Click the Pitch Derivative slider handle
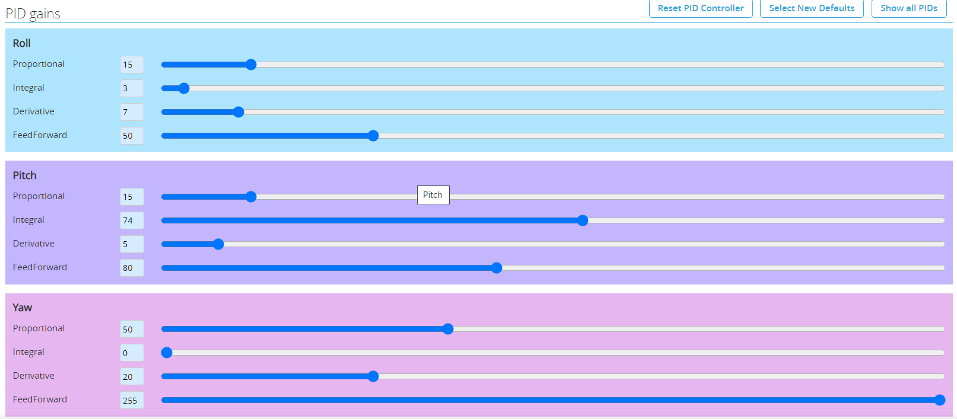 tap(218, 244)
